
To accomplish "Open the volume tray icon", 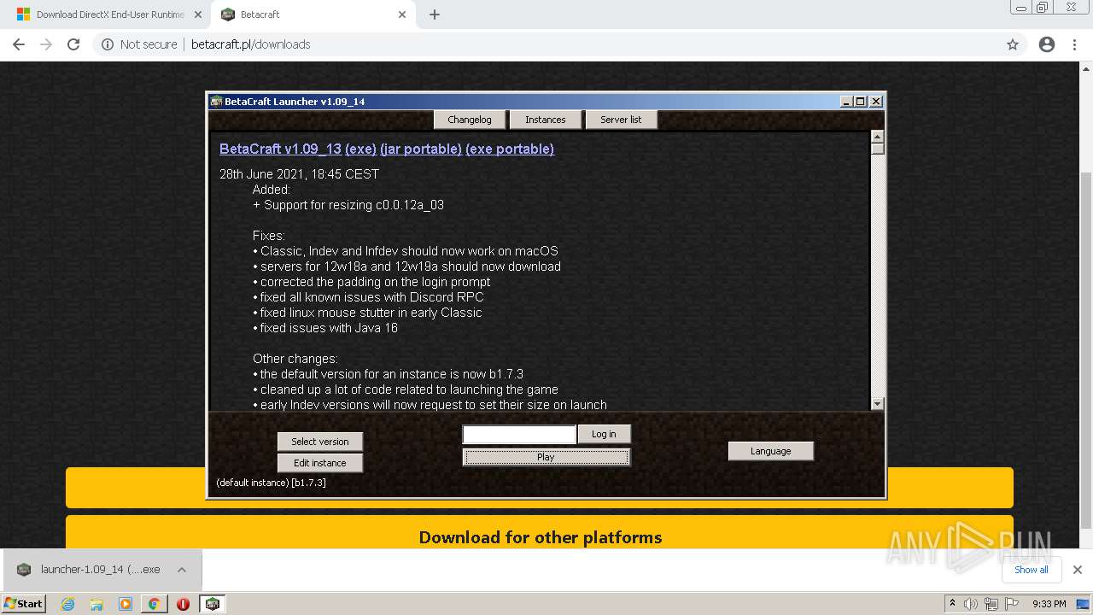I will pos(971,604).
